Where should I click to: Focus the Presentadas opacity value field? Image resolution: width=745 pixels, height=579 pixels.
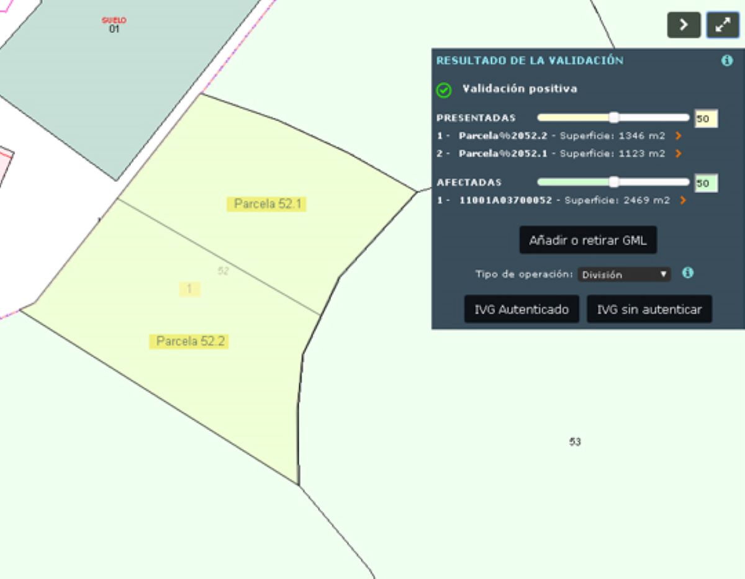click(705, 119)
